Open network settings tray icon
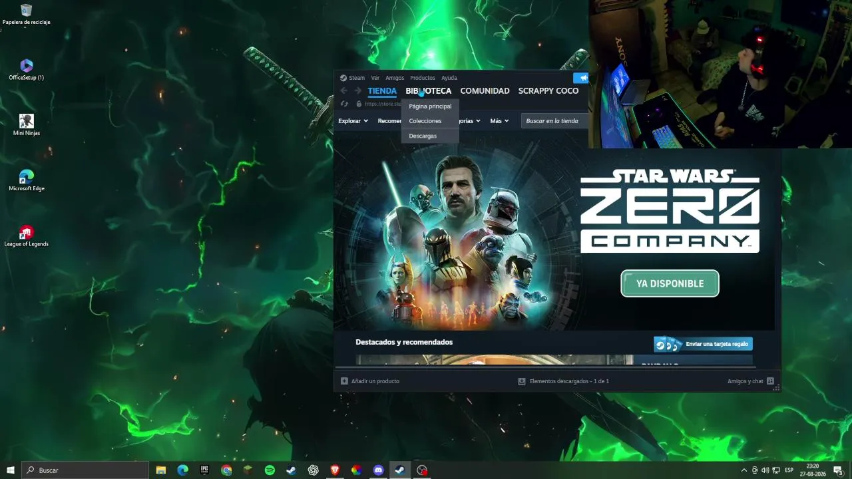Image resolution: width=852 pixels, height=479 pixels. click(x=776, y=470)
